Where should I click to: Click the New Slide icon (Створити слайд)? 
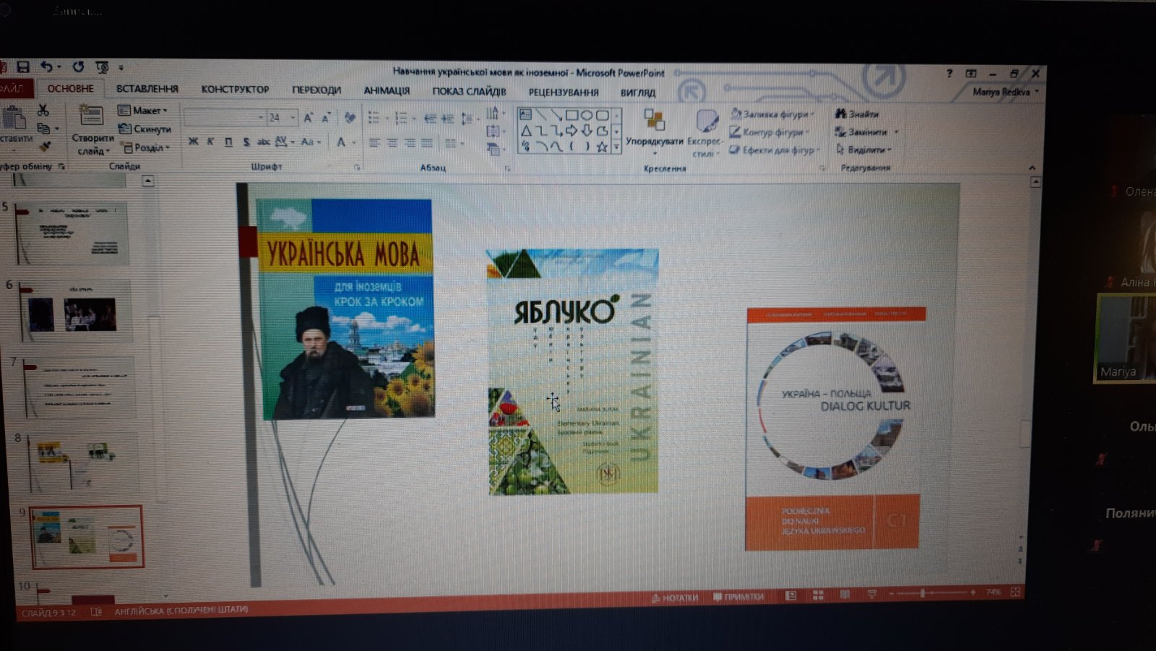pos(91,116)
